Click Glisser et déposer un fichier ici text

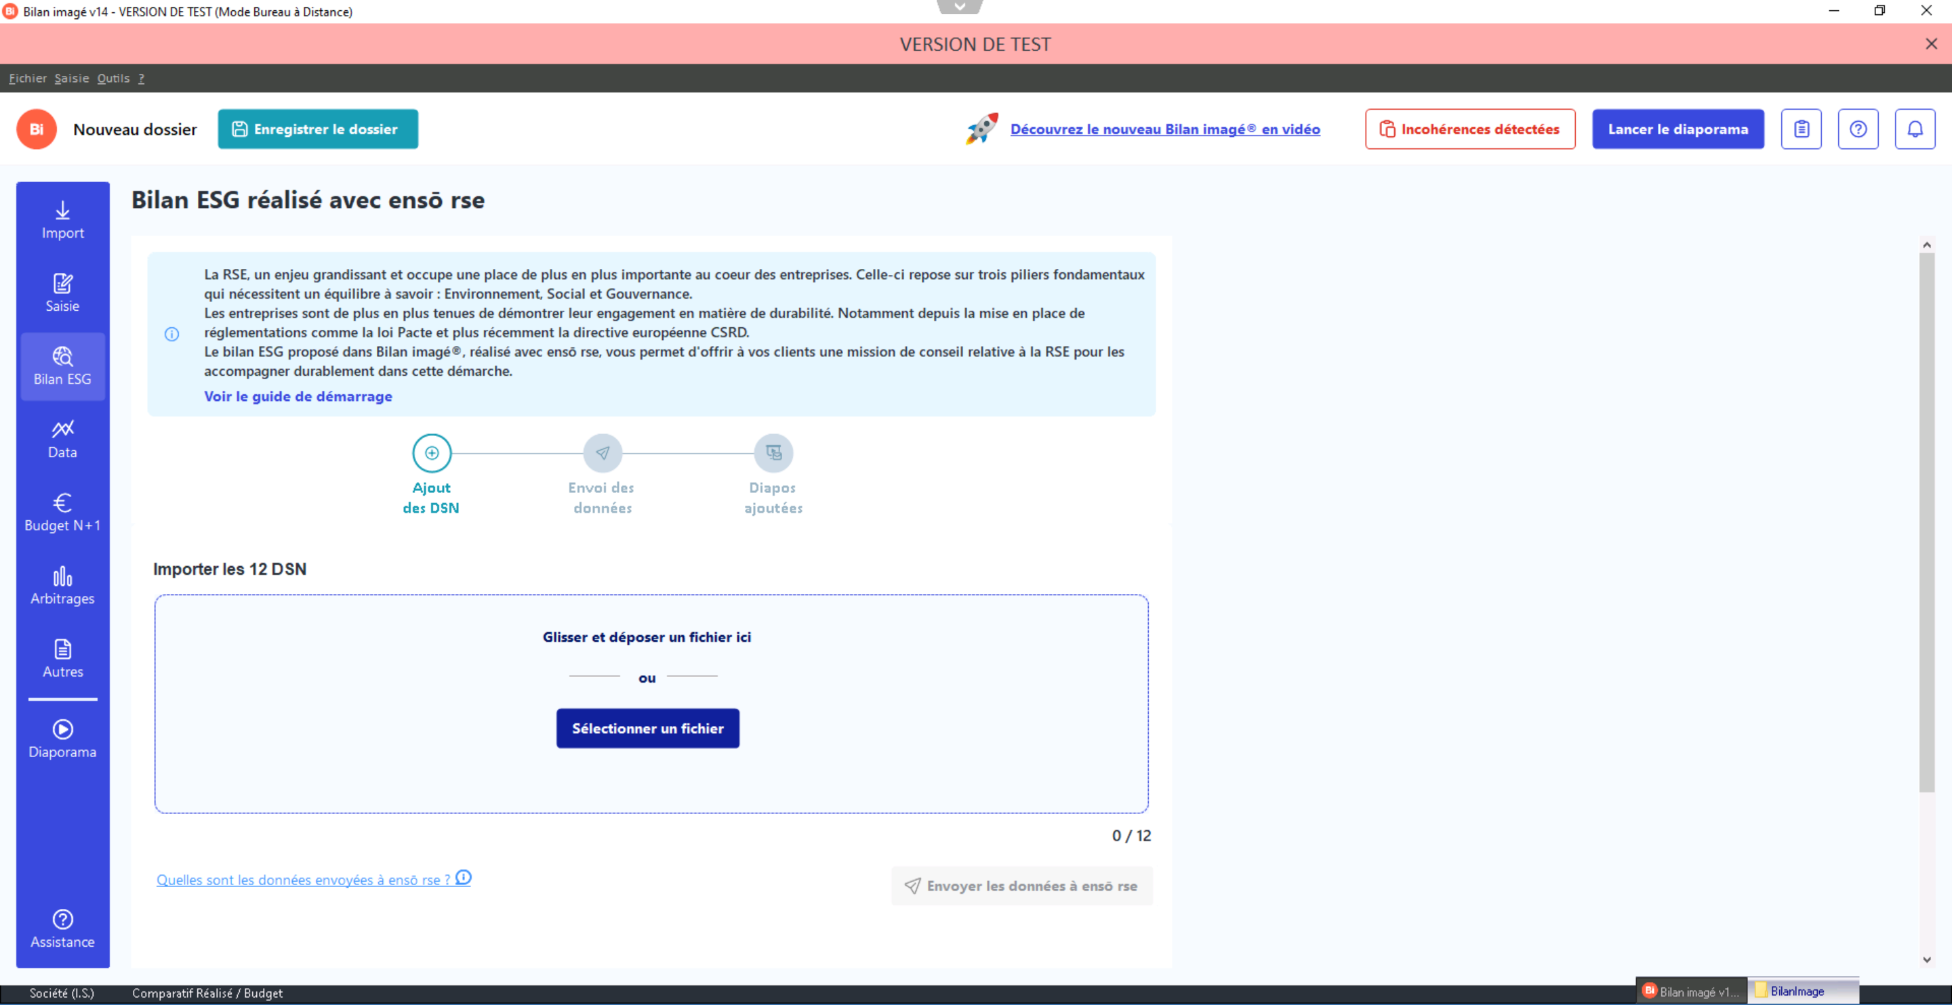pos(647,637)
